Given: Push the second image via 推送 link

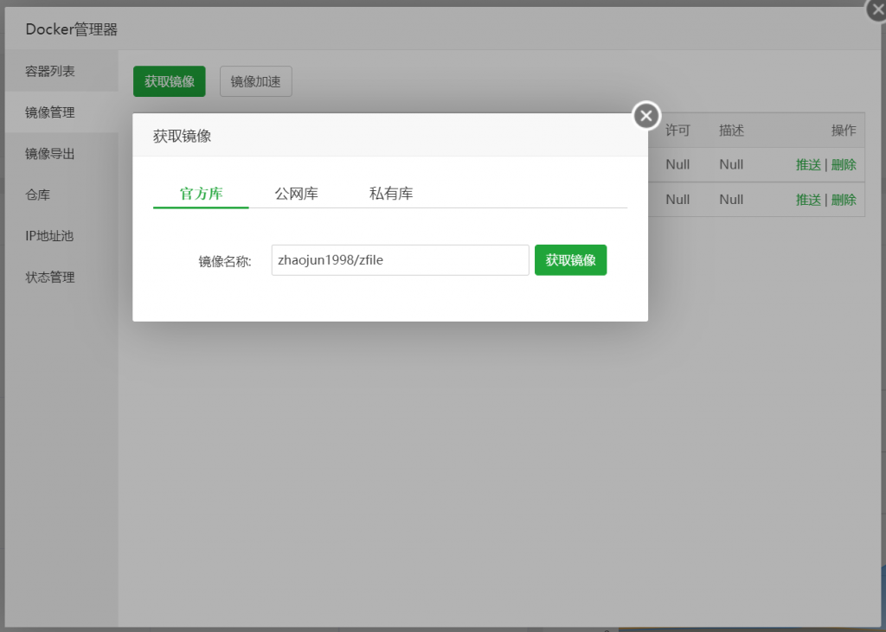Looking at the screenshot, I should point(807,200).
